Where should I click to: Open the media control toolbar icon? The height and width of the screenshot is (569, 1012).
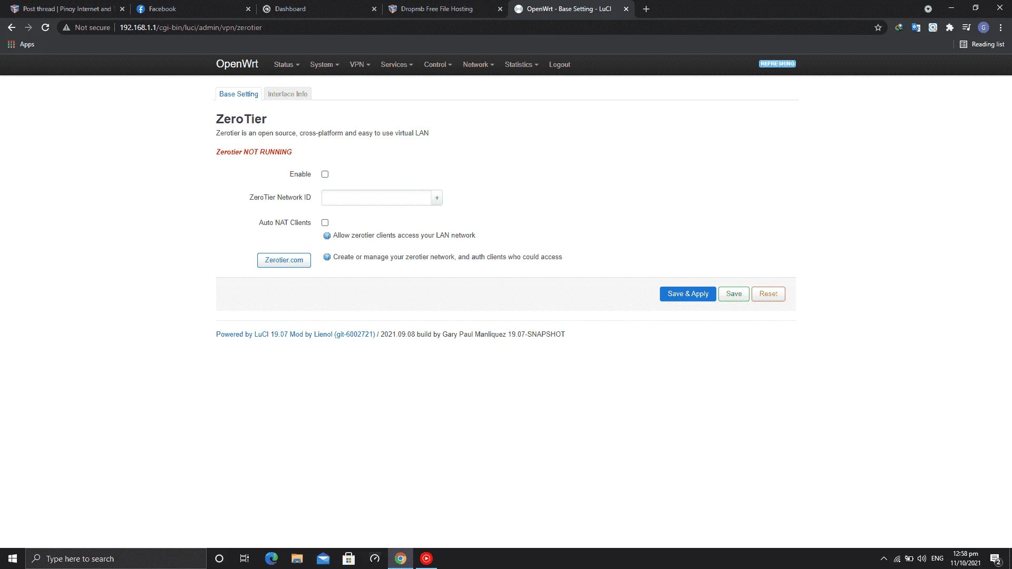(967, 27)
